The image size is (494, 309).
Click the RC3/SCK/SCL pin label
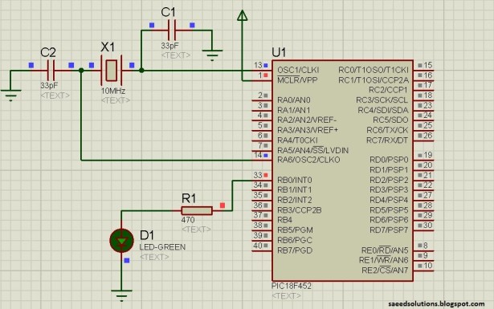coord(382,100)
